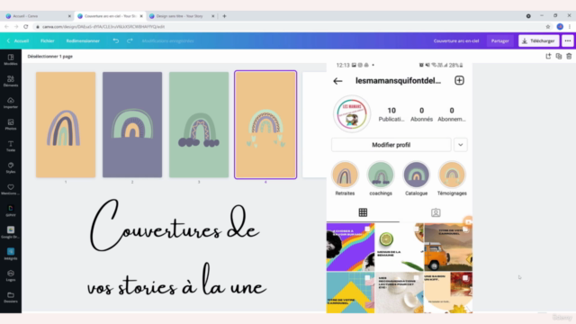This screenshot has width=576, height=324.
Task: Open Chrome profile avatar
Action: point(560,26)
